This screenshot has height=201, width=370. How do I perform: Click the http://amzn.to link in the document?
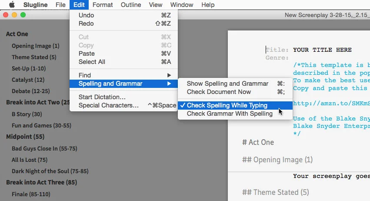coord(331,103)
